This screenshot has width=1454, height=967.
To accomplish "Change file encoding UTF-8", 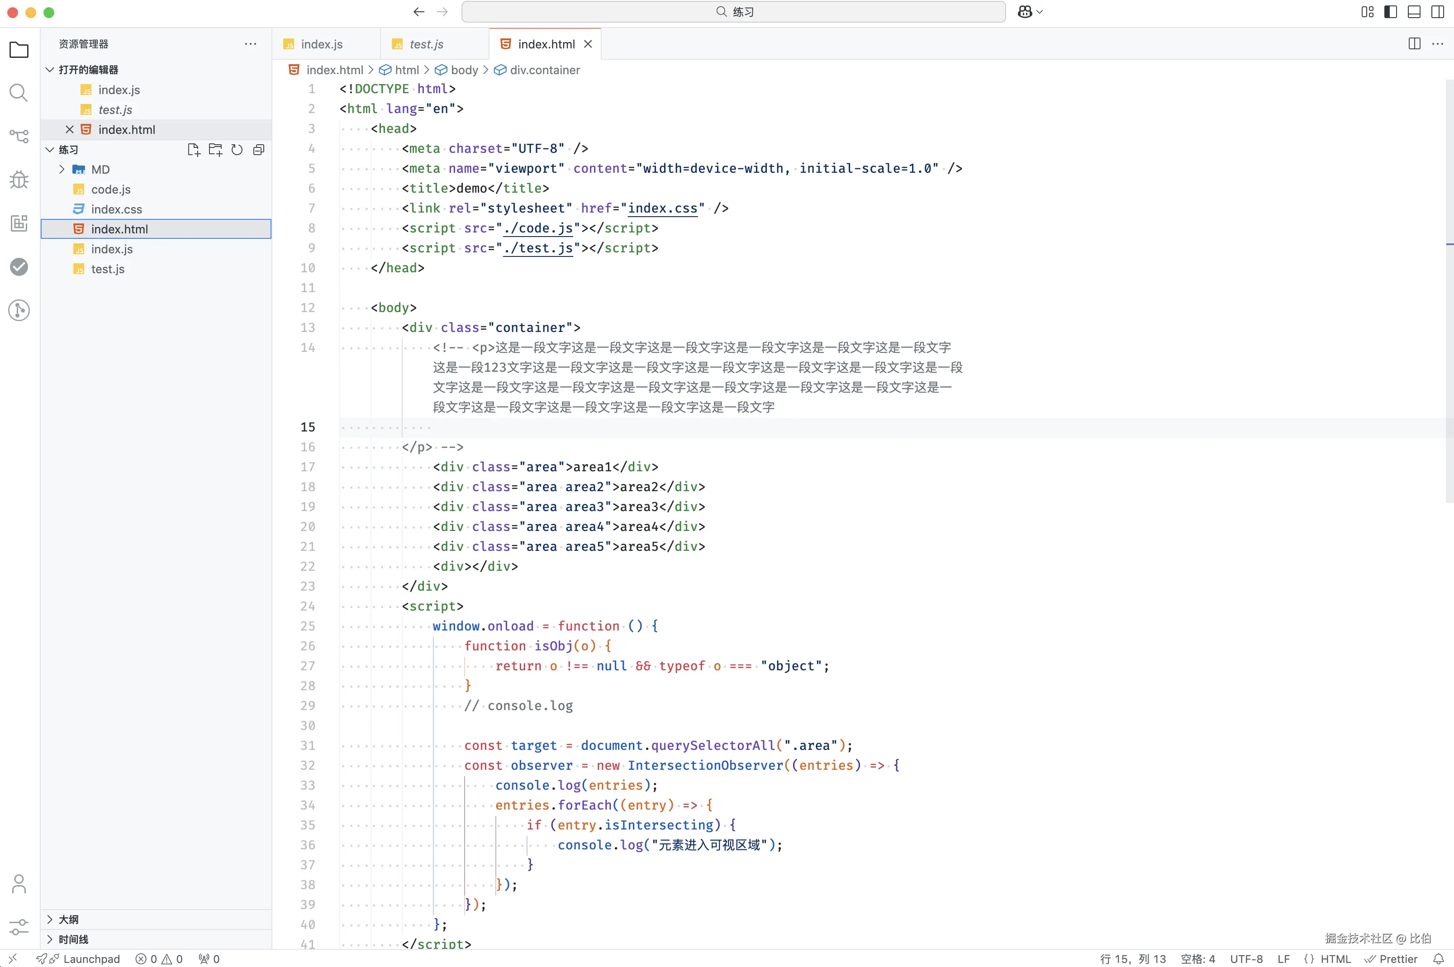I will click(x=1246, y=958).
